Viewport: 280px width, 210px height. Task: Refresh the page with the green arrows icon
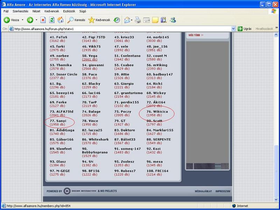coord(52,20)
